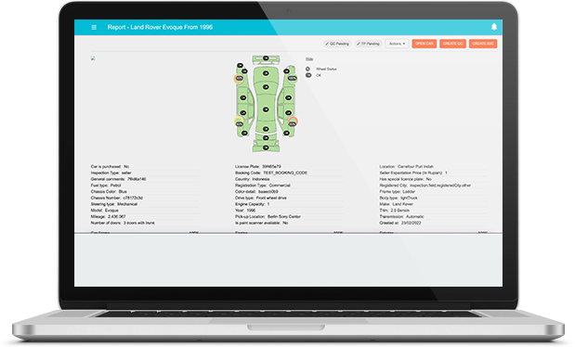This screenshot has width=575, height=347.
Task: Expand the Actions dropdown
Action: [x=398, y=44]
